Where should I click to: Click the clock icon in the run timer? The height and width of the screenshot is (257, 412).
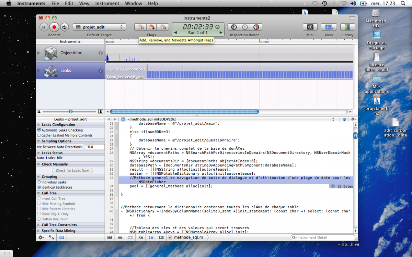[x=217, y=27]
